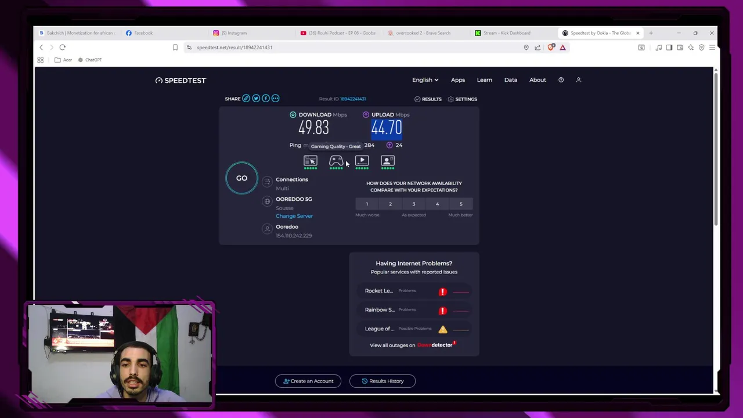Open the Apps menu
Screen dimensions: 743x418
458,80
